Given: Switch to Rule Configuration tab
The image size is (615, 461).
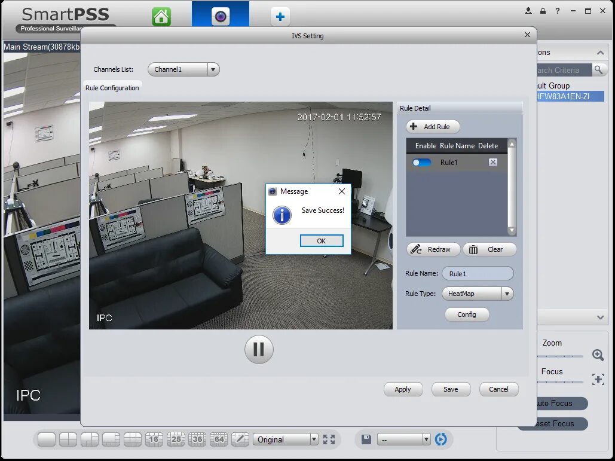Looking at the screenshot, I should click(x=112, y=88).
